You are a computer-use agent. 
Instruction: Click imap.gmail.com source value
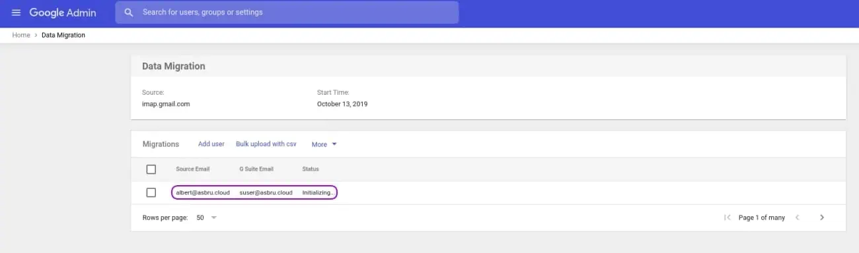click(166, 104)
